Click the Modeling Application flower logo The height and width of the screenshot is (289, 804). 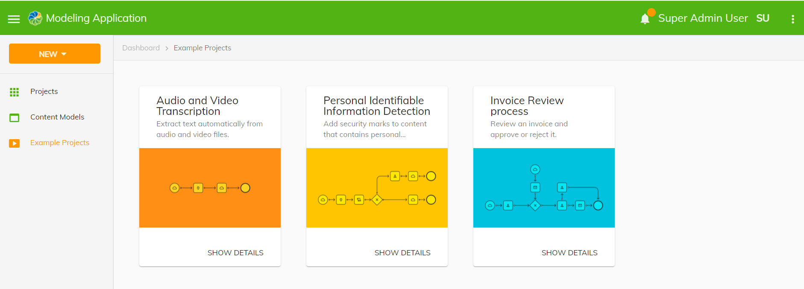click(x=35, y=18)
